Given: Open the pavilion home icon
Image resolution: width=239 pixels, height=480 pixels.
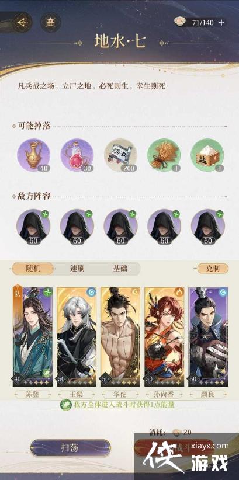Looking at the screenshot, I should click(50, 22).
